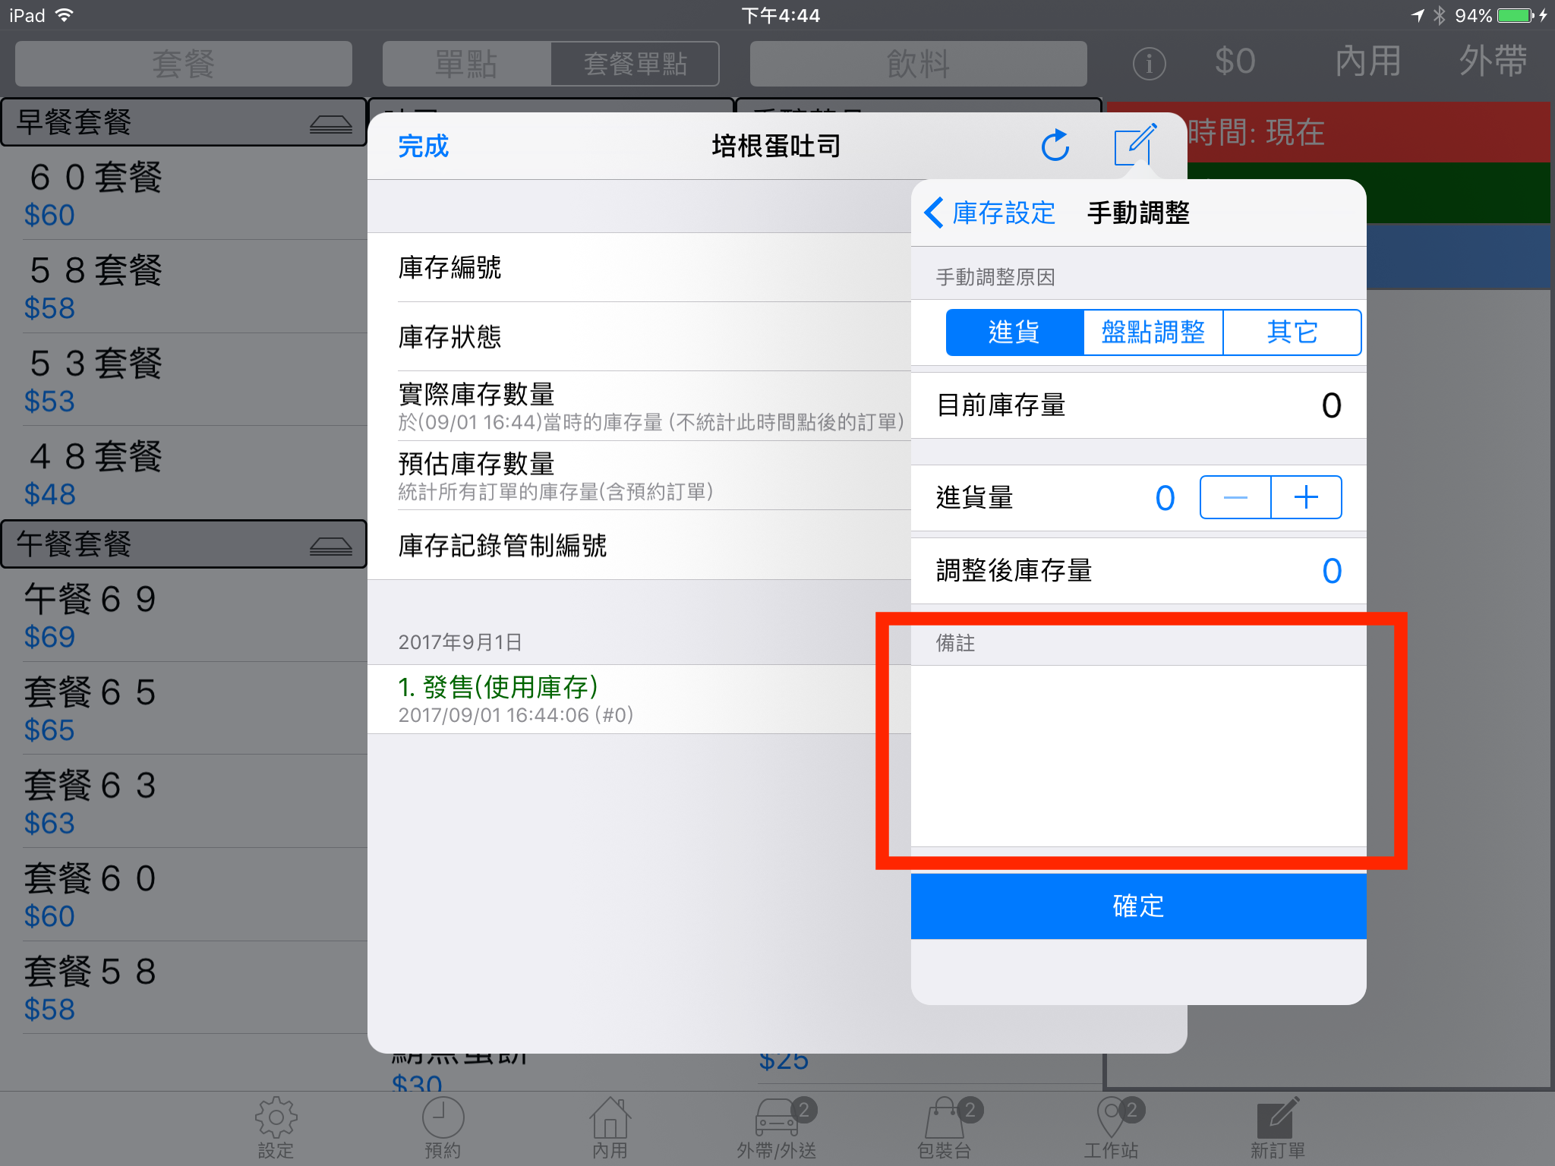Increase 進貨量 with the plus stepper
Image resolution: width=1555 pixels, height=1166 pixels.
pyautogui.click(x=1306, y=497)
